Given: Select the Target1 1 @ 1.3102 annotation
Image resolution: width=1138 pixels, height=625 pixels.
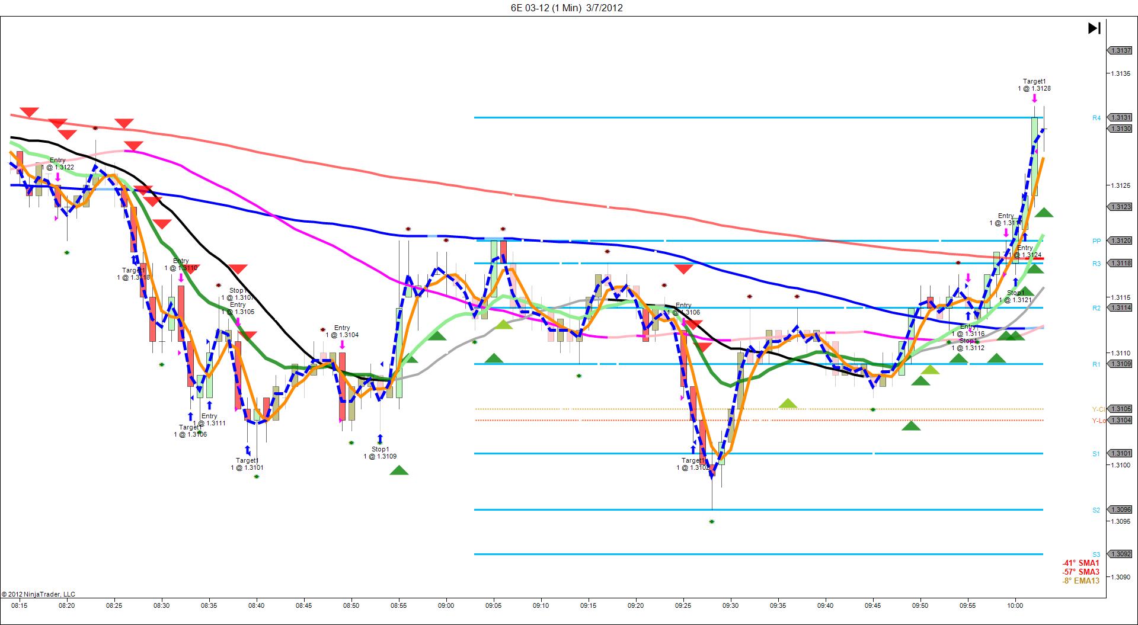Looking at the screenshot, I should pos(693,464).
